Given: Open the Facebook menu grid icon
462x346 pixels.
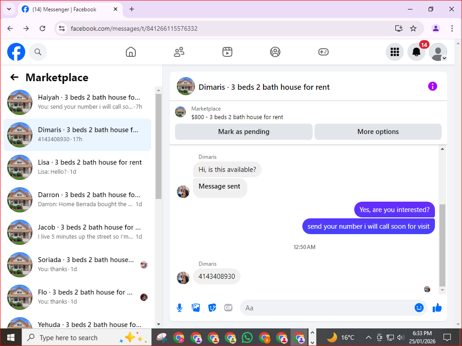Looking at the screenshot, I should (x=394, y=52).
